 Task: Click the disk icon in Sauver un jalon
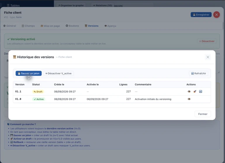coord(19,73)
